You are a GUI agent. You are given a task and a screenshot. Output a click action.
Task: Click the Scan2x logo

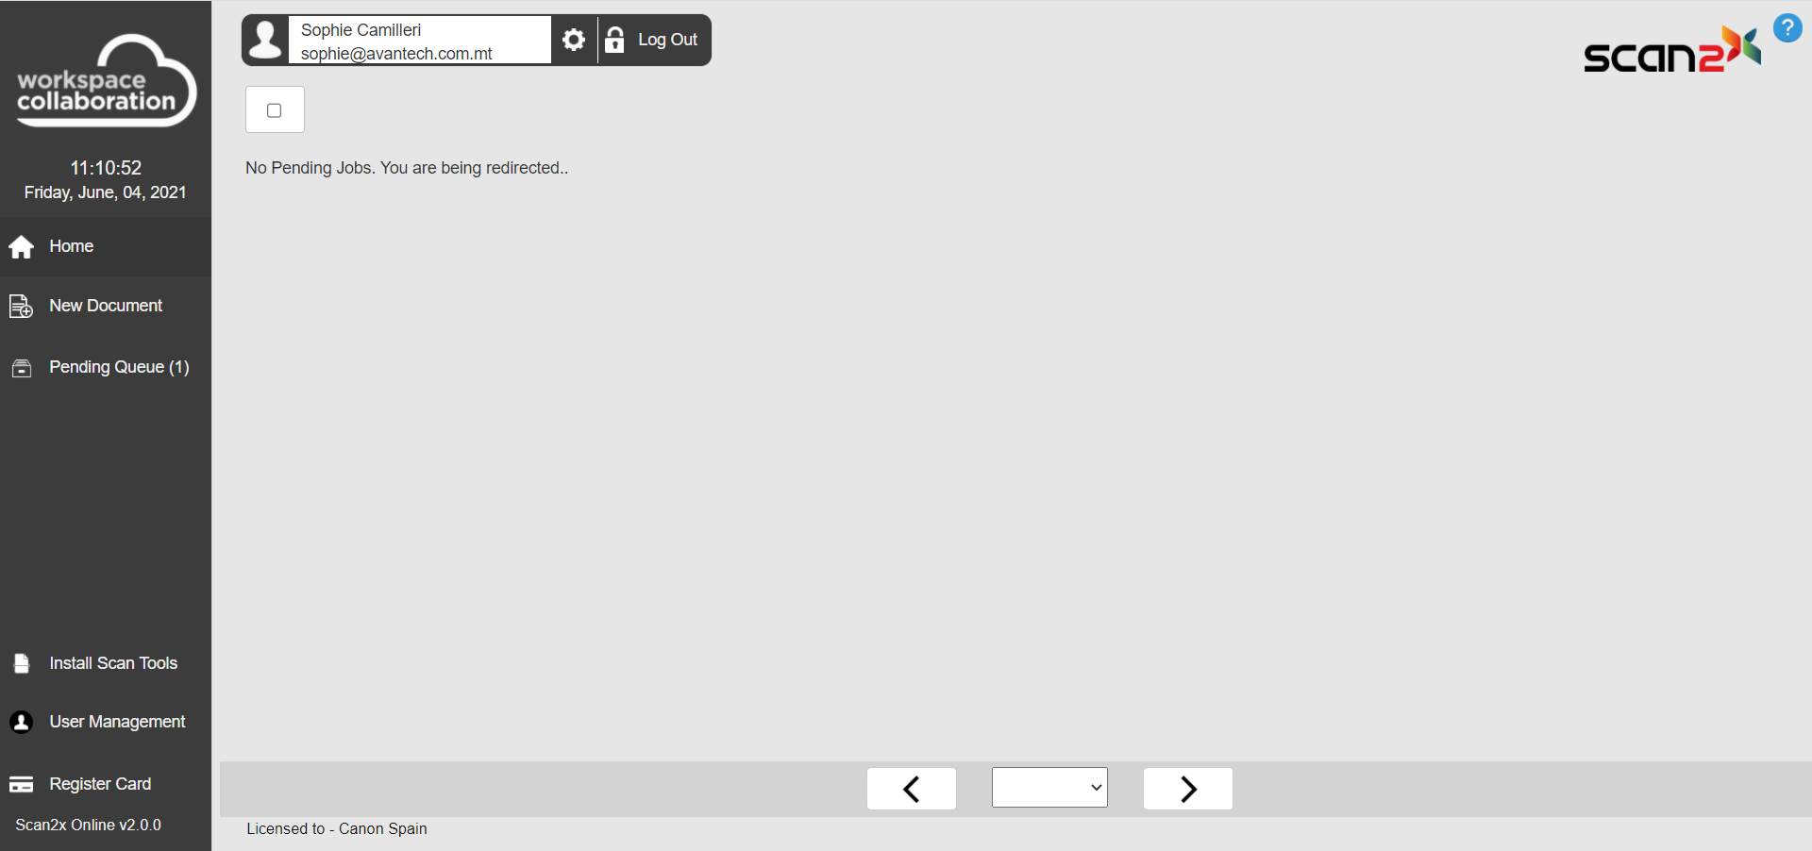pyautogui.click(x=1671, y=51)
